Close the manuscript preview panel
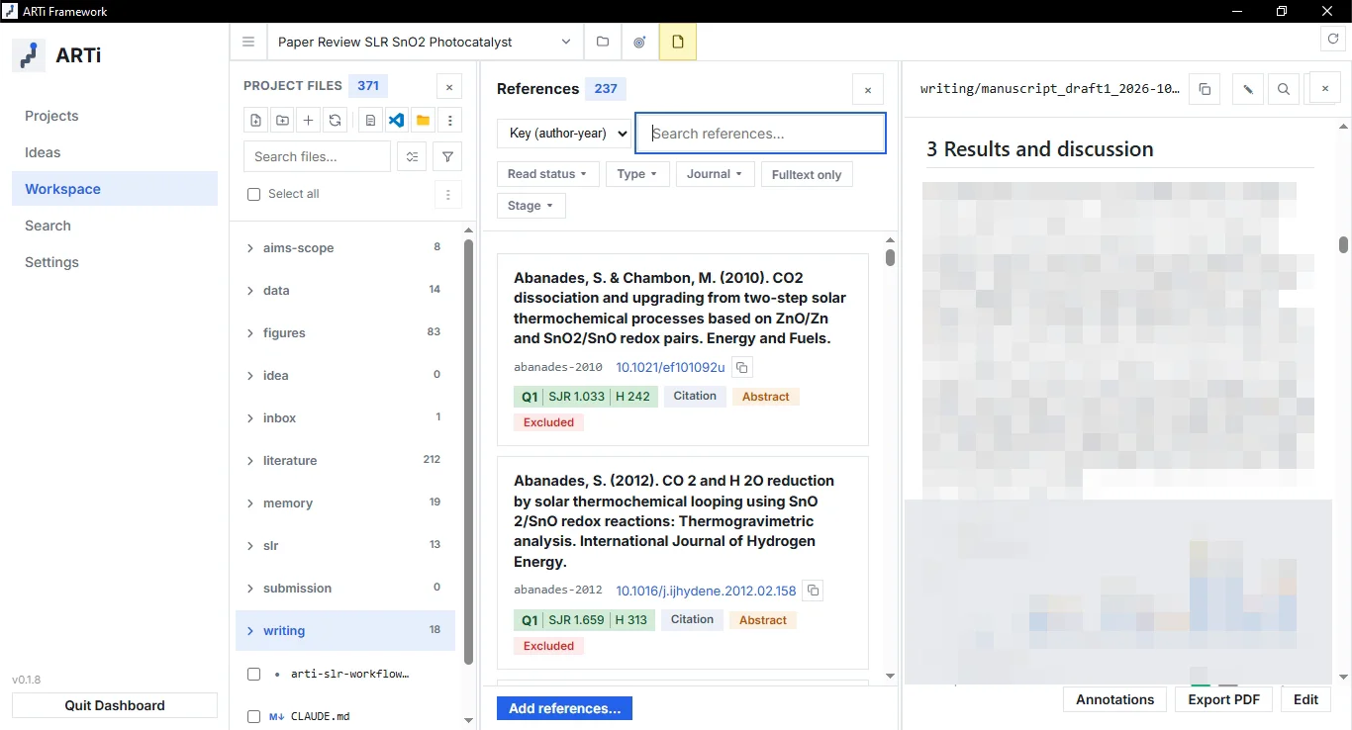Viewport: 1352px width, 730px height. [1325, 88]
